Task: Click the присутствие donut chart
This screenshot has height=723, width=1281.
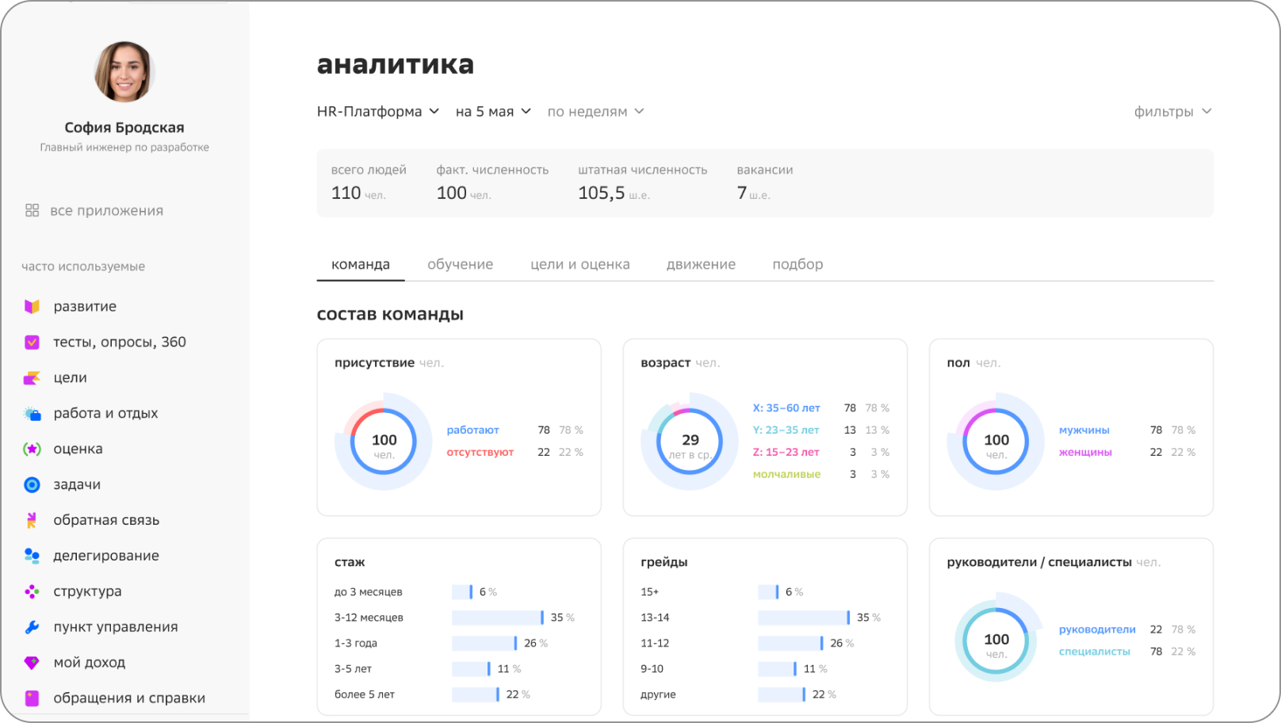Action: 384,442
